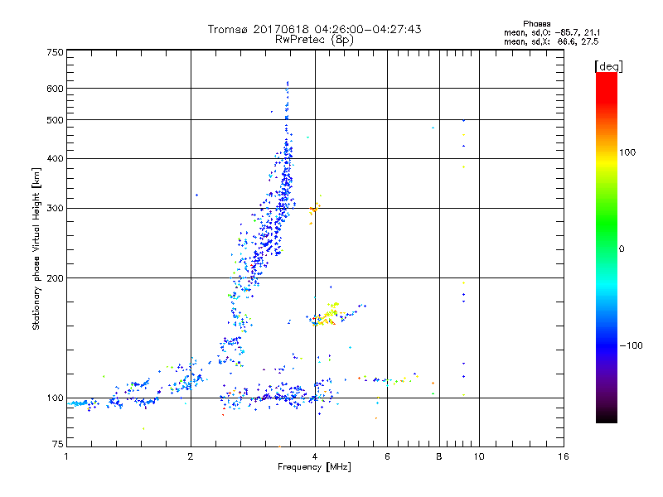The height and width of the screenshot is (497, 663).
Task: Click the 16 tick on the frequency axis
Action: (x=563, y=456)
